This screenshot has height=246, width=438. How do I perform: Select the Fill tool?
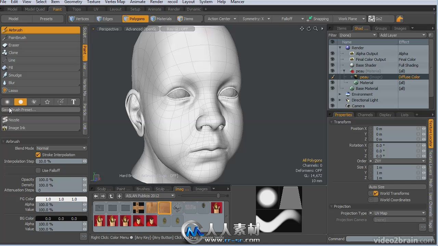click(41, 68)
